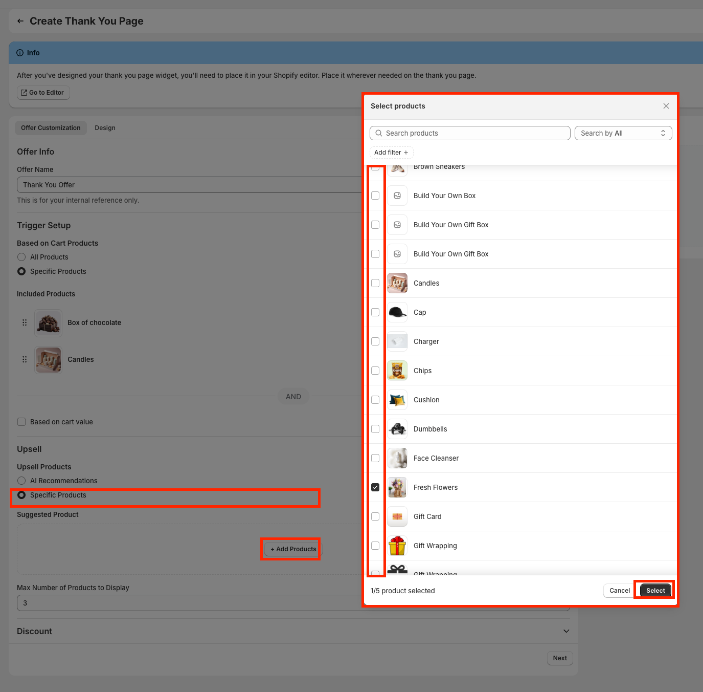The height and width of the screenshot is (692, 703).
Task: Open the Add filter menu
Action: [x=391, y=153]
